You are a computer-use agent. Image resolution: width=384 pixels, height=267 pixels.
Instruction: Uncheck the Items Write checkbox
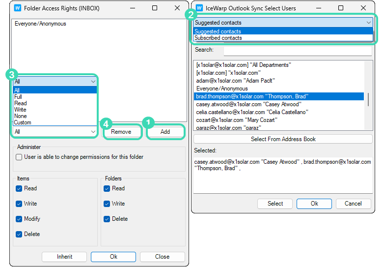click(19, 204)
